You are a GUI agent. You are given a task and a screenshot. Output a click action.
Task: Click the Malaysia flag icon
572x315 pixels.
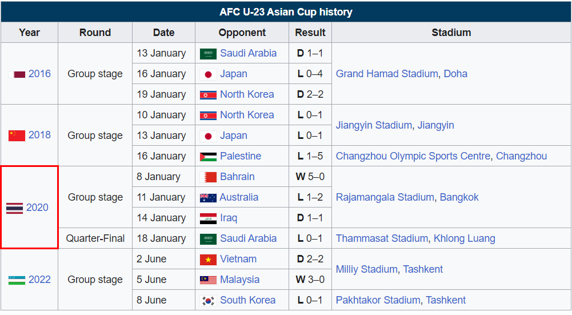point(208,280)
